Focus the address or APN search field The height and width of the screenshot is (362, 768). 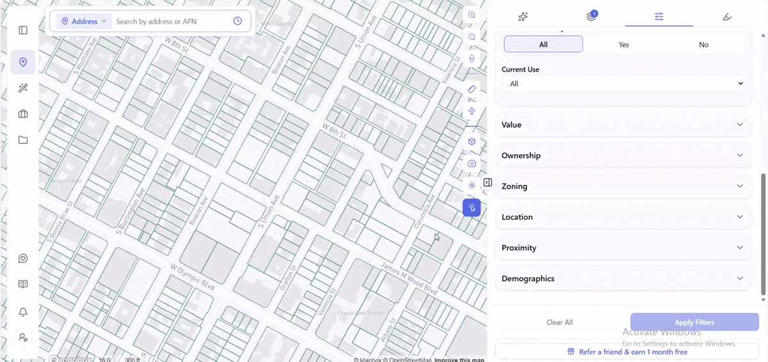click(172, 21)
